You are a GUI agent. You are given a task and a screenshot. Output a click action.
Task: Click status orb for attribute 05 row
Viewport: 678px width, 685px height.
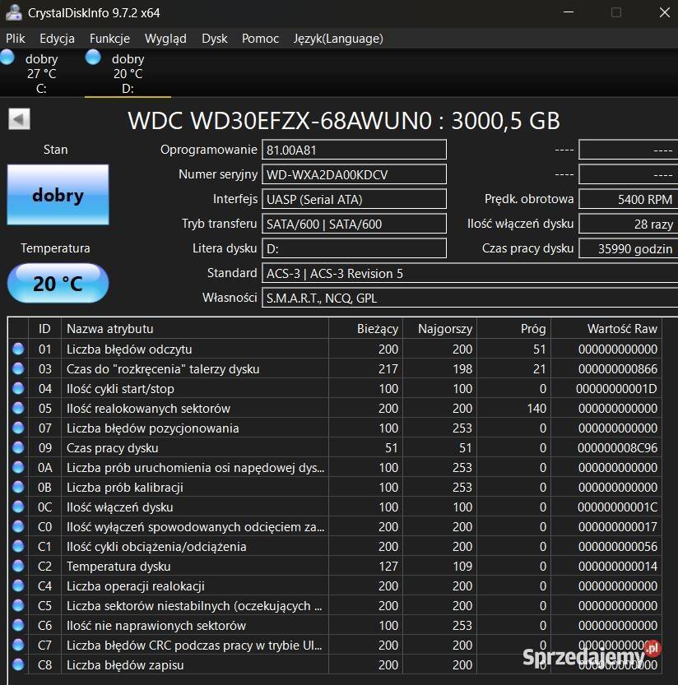tap(18, 408)
